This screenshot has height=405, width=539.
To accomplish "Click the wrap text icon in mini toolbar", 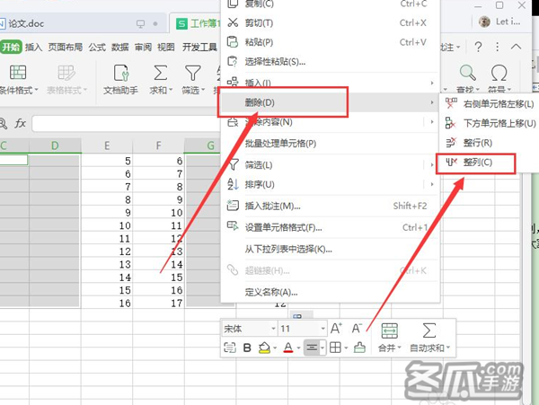I will [230, 348].
